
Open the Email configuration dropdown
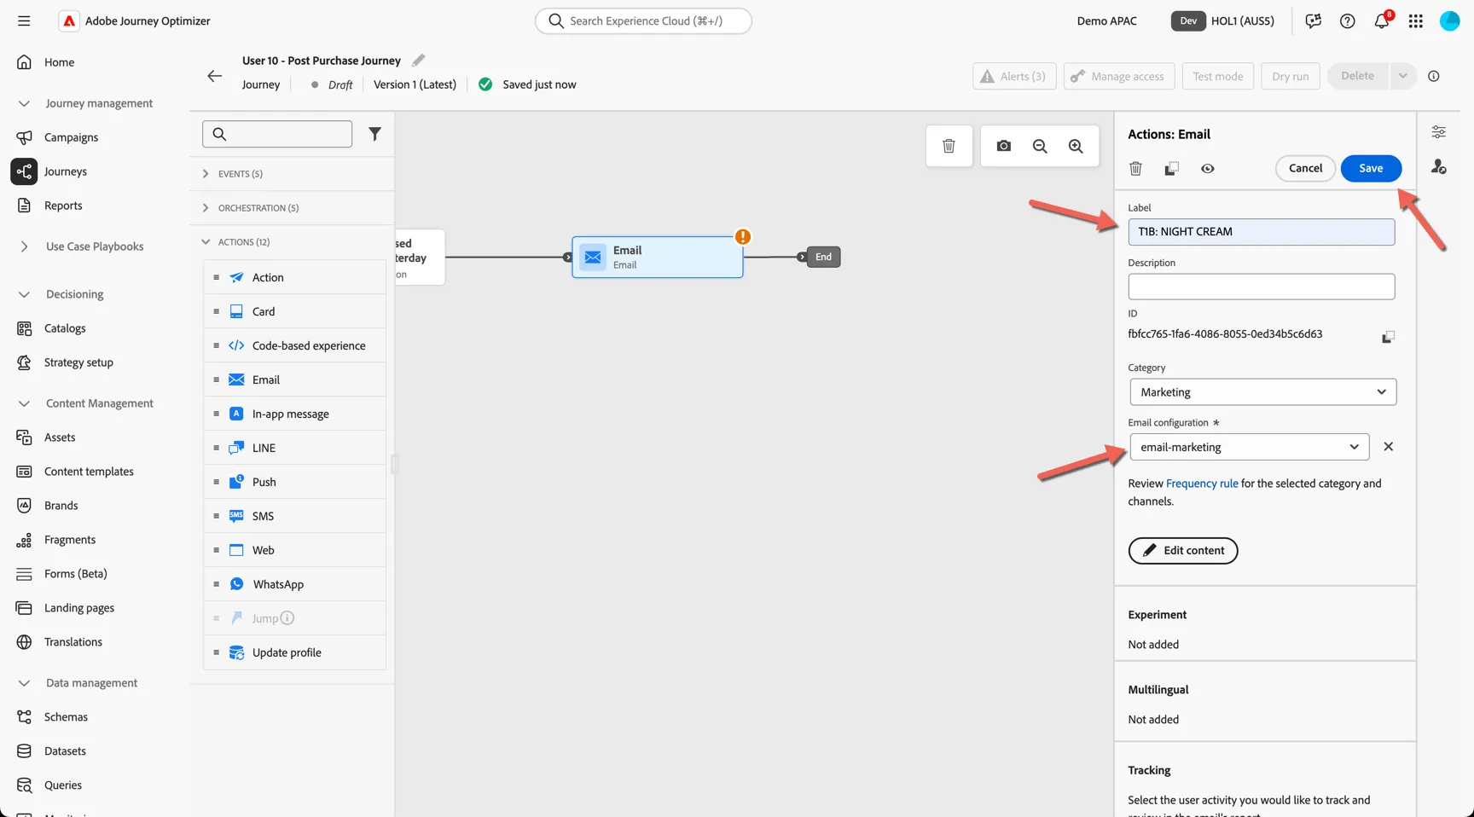point(1250,447)
